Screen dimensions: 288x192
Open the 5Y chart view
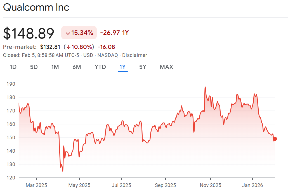(143, 67)
